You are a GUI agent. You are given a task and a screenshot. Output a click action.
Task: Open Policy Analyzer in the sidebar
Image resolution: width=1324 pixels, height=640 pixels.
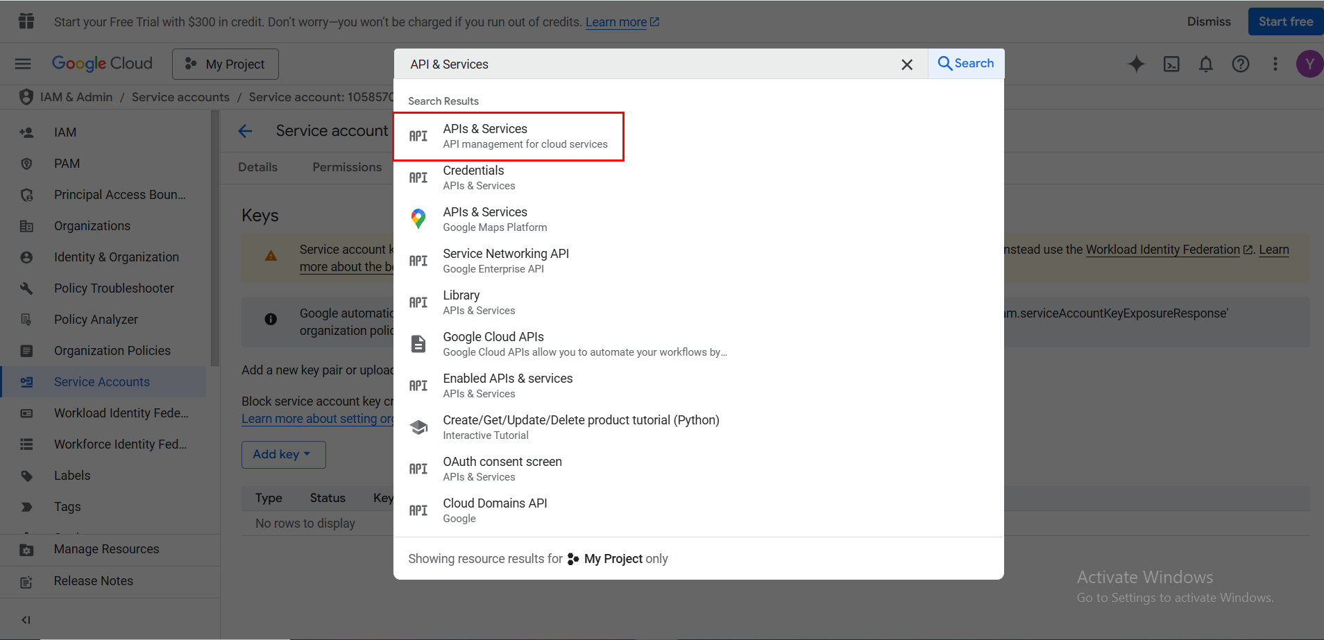point(96,320)
